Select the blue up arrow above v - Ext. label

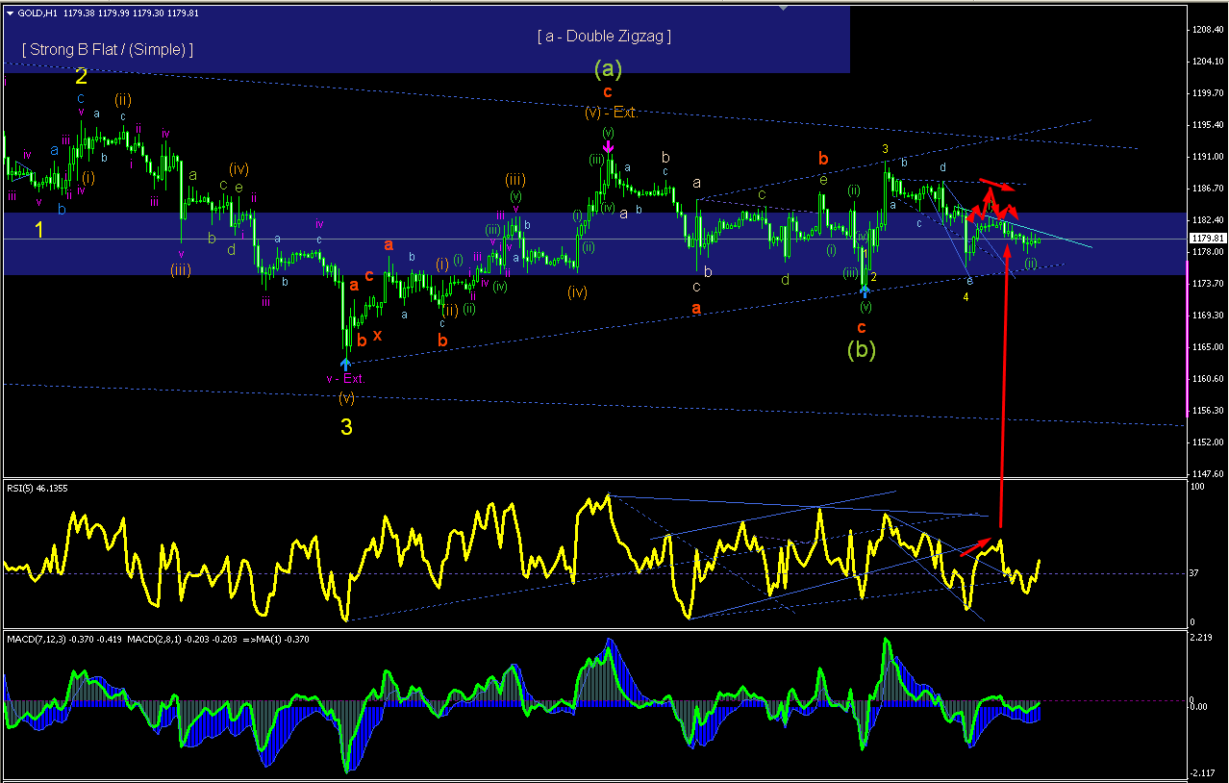345,365
